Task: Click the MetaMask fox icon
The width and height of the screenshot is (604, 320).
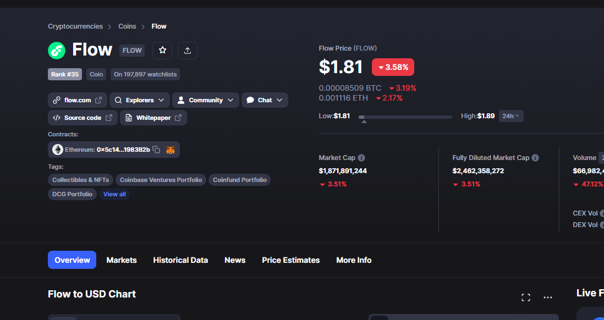Action: click(x=171, y=150)
